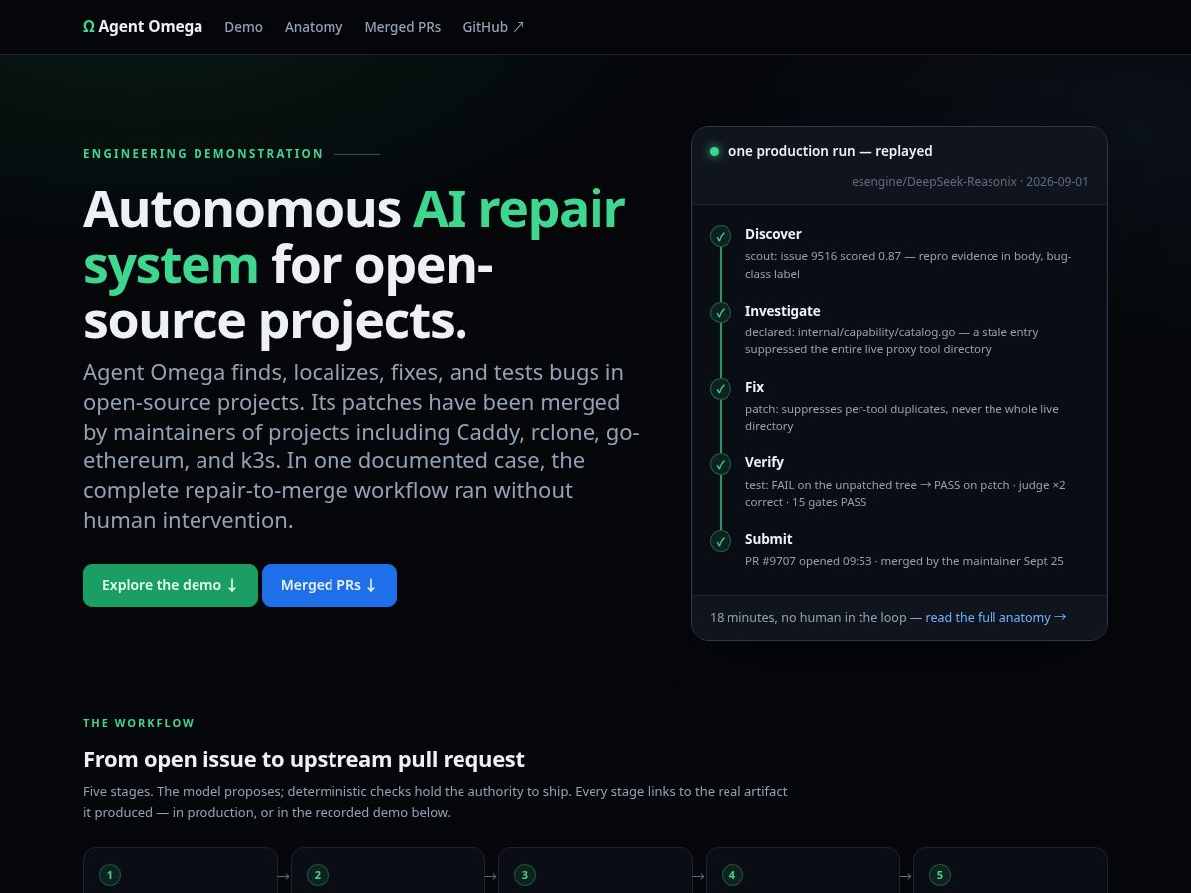The image size is (1191, 893).
Task: Click the Discover step title
Action: pos(773,234)
